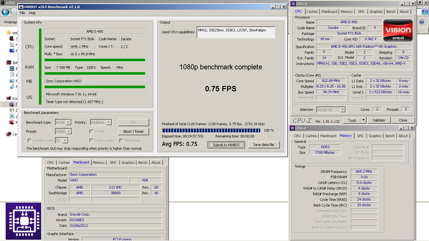Click the DRAM Frequency 665.2 MHz value
The width and height of the screenshot is (429, 241).
tap(364, 172)
